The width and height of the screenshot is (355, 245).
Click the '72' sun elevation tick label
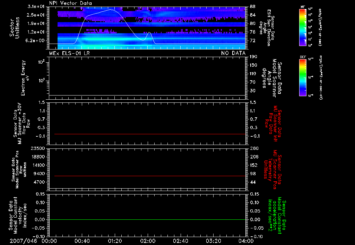coord(253,40)
